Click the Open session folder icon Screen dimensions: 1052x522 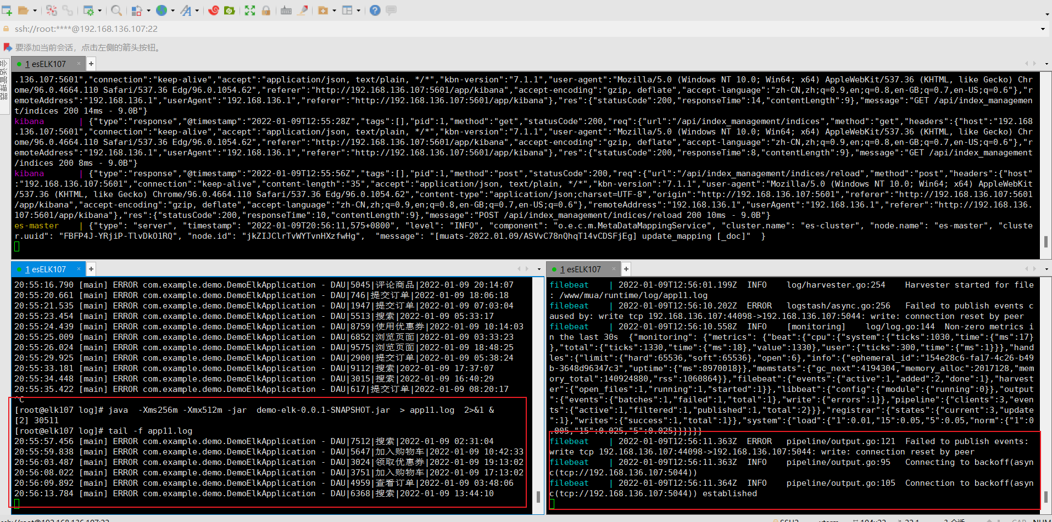[23, 10]
